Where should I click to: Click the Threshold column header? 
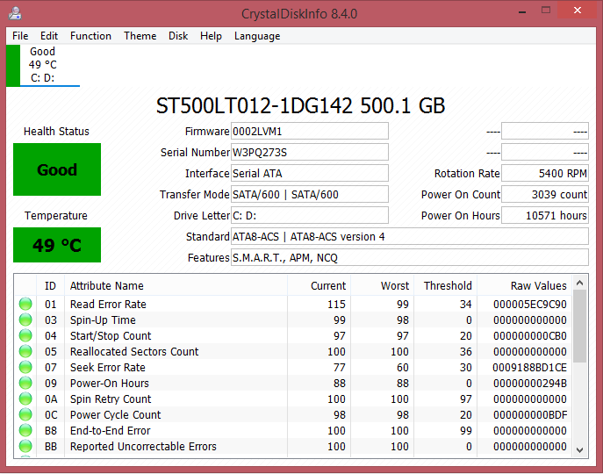(445, 285)
